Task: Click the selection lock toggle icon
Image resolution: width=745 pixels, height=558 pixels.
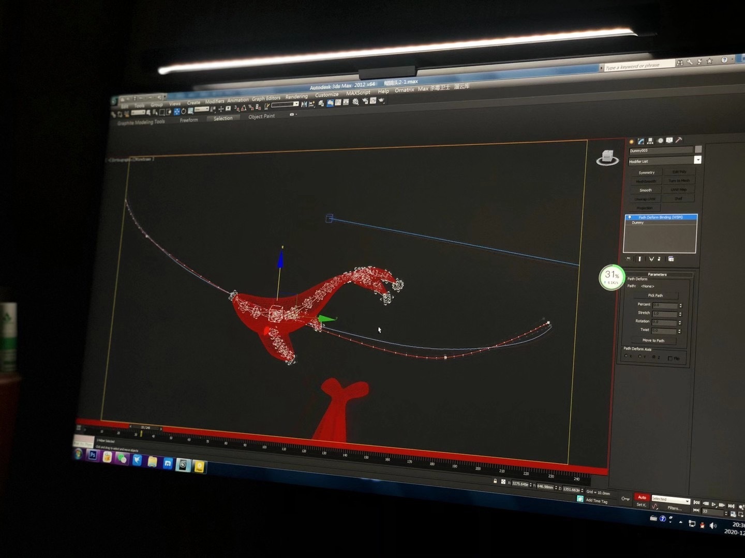Action: coord(495,481)
